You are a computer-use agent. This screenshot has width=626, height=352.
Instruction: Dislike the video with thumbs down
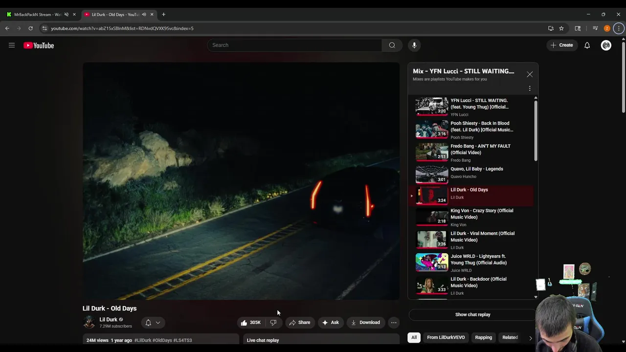[273, 323]
